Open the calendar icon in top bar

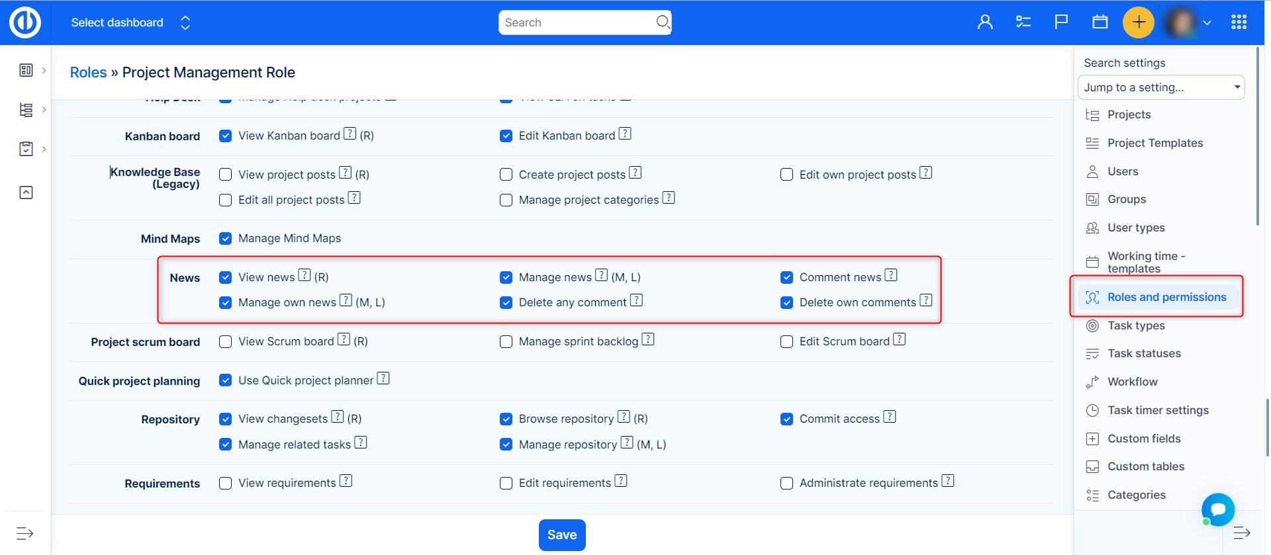tap(1100, 22)
